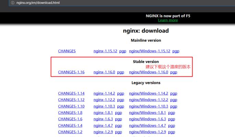Download nginx-1.8.1 source
Screen dimensions: 235x137
click(103, 113)
